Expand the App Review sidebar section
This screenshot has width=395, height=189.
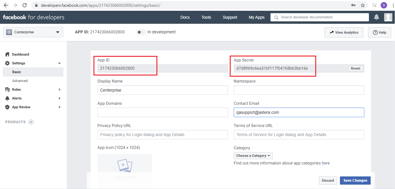click(21, 107)
